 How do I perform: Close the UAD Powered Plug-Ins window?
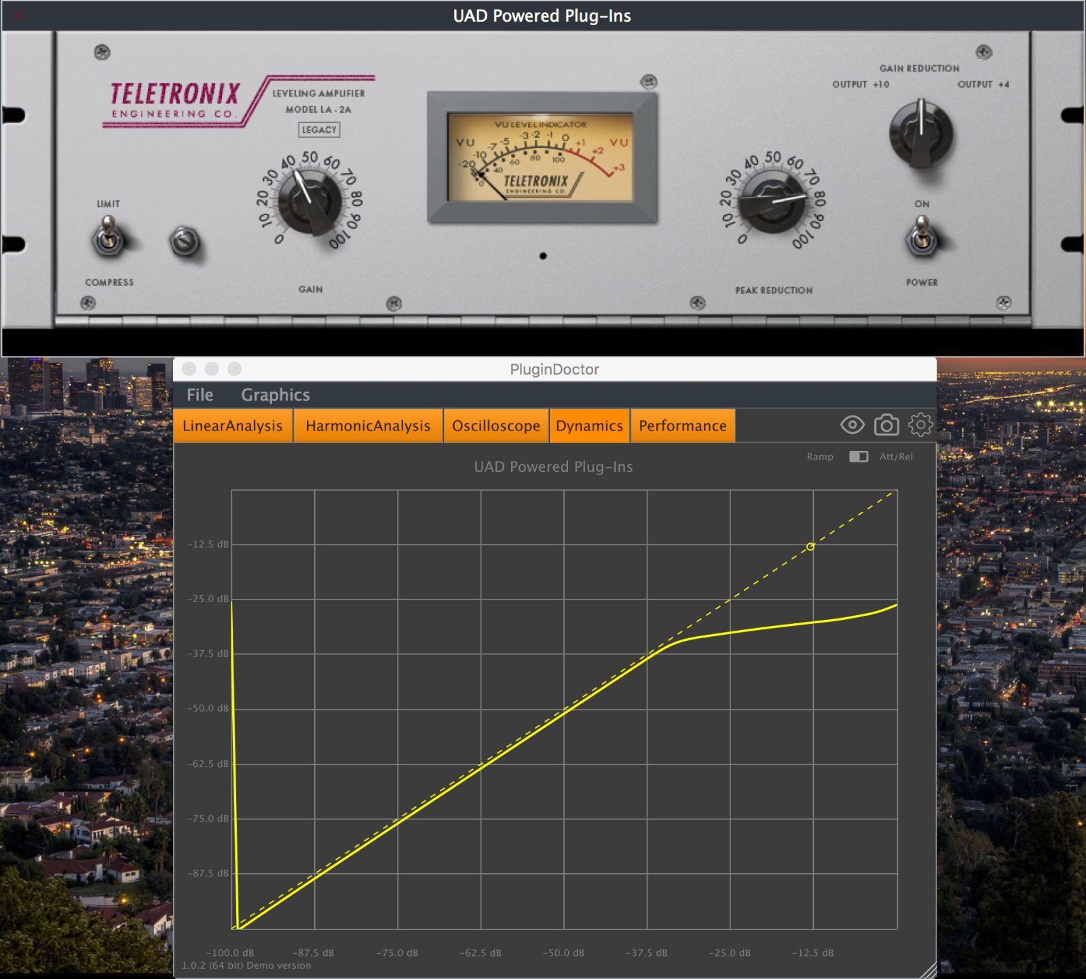pyautogui.click(x=18, y=16)
